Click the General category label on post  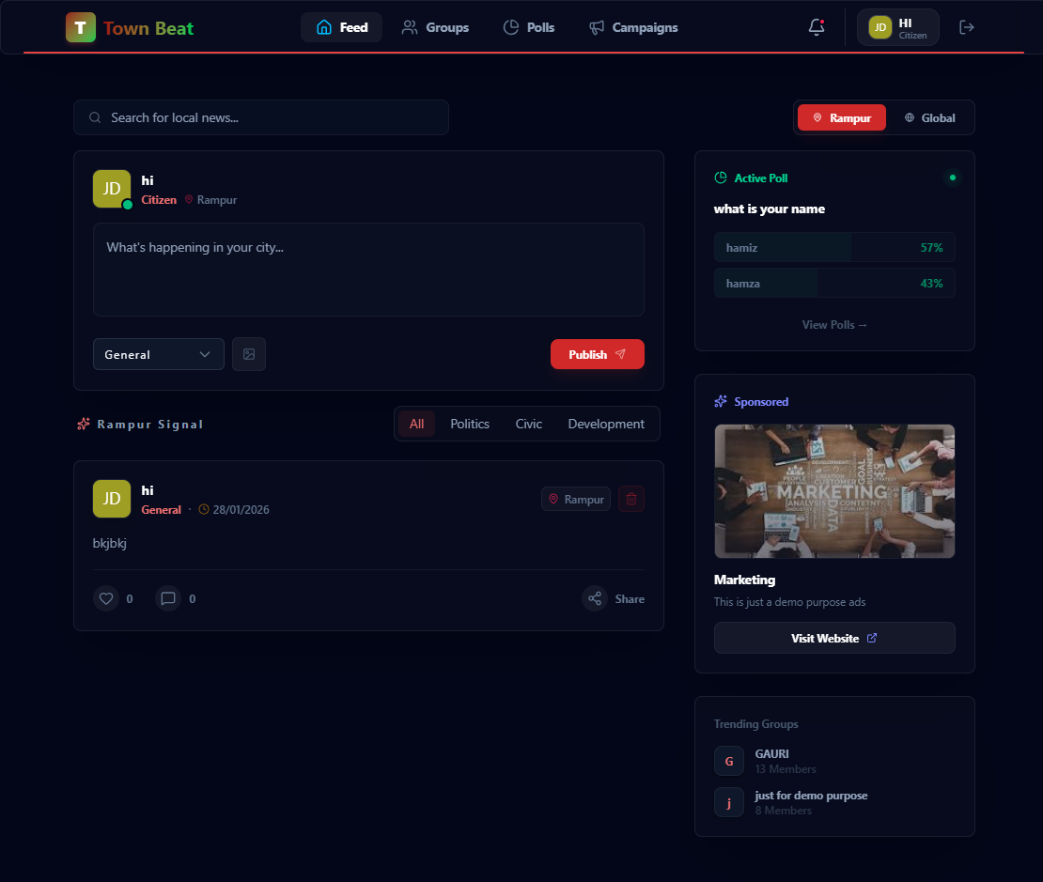(161, 509)
